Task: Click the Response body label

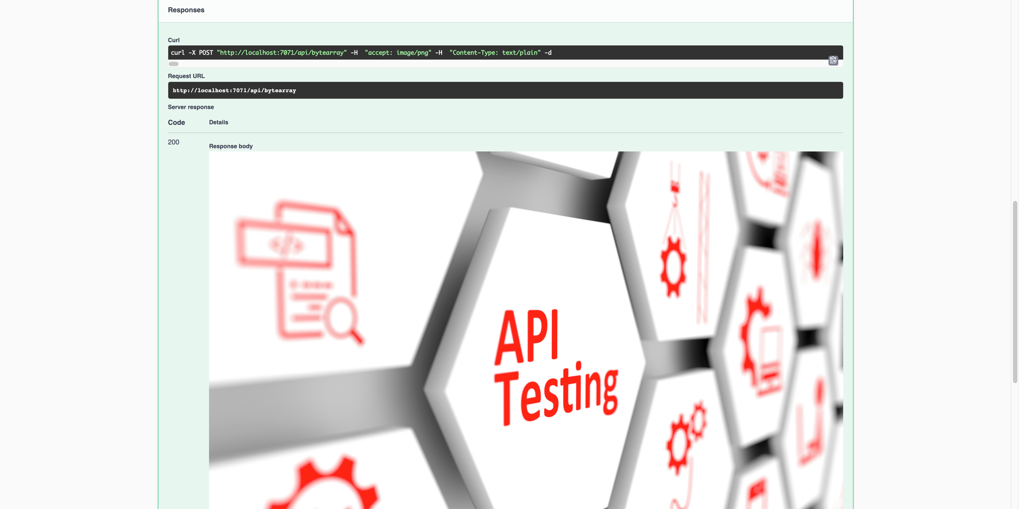Action: (x=231, y=146)
